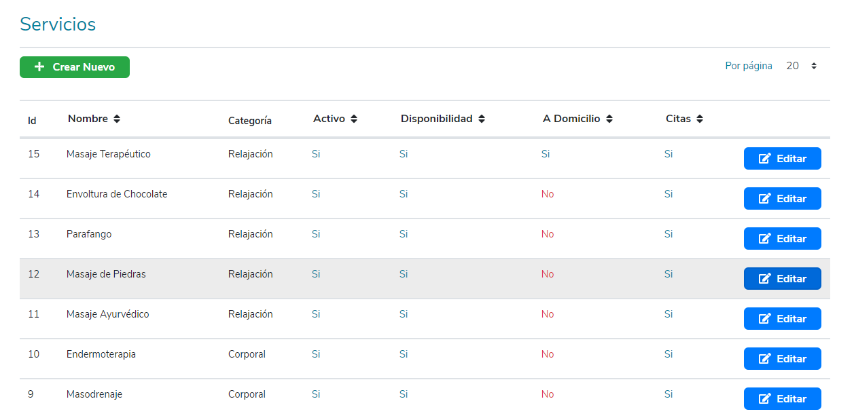The height and width of the screenshot is (418, 854).
Task: Edit the Endermoterapia service
Action: click(x=782, y=359)
